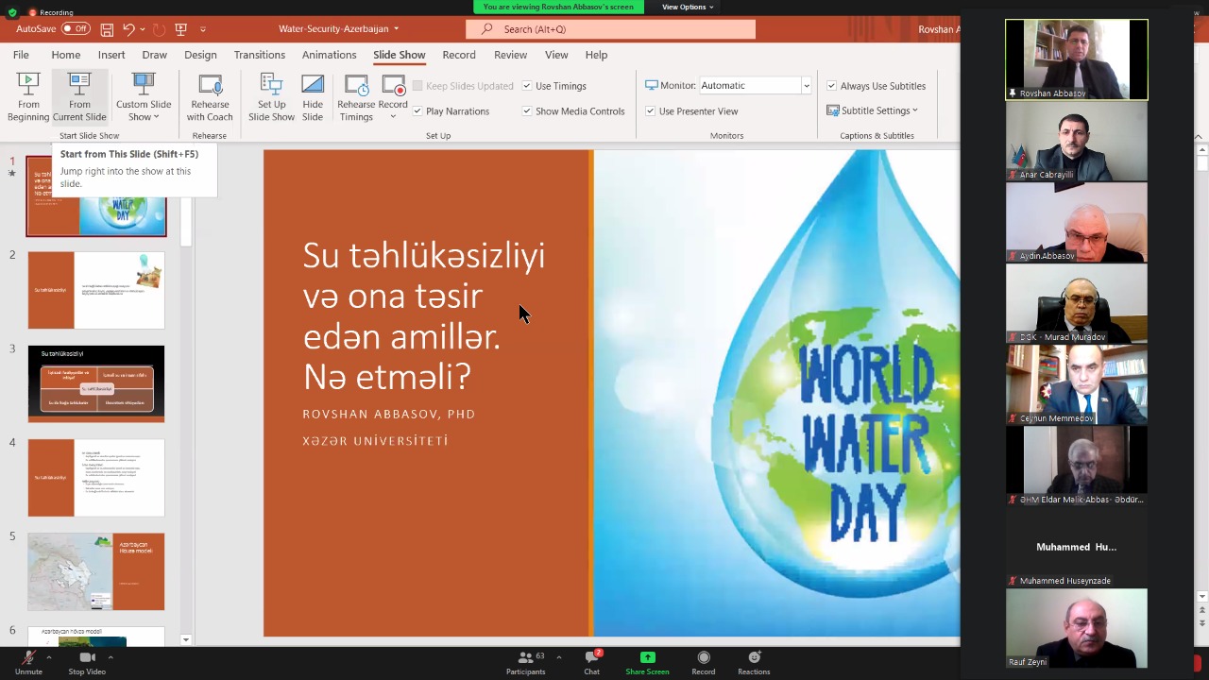Click the Redo icon in quick access toolbar
This screenshot has width=1209, height=680.
159,29
